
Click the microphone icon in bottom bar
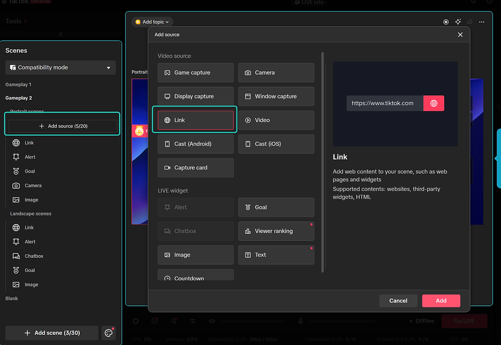click(x=301, y=321)
